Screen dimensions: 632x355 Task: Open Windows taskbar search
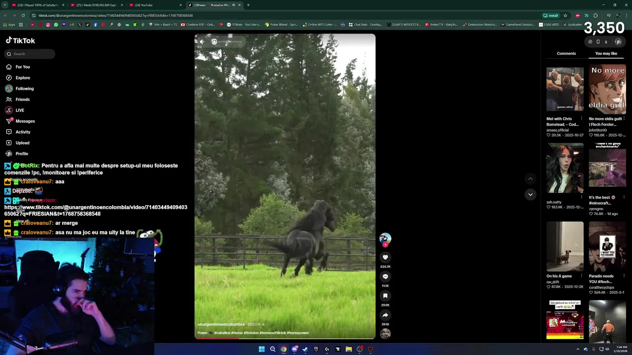click(273, 349)
